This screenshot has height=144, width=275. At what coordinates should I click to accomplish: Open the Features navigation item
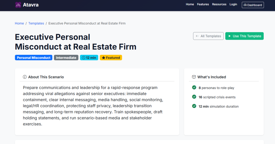pos(203,4)
